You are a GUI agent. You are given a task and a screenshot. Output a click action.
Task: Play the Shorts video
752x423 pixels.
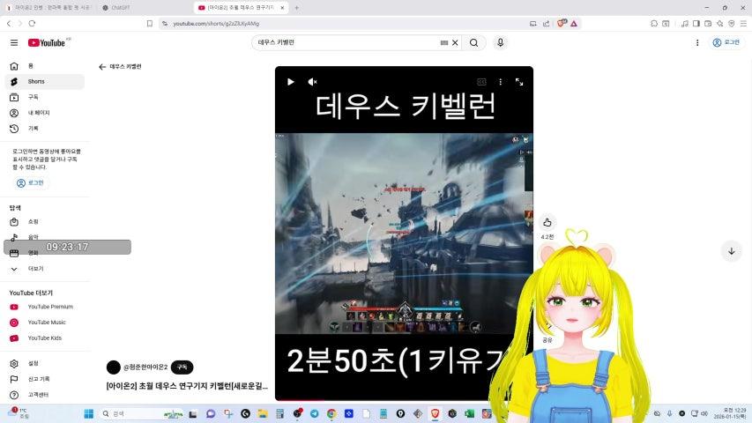pos(290,82)
